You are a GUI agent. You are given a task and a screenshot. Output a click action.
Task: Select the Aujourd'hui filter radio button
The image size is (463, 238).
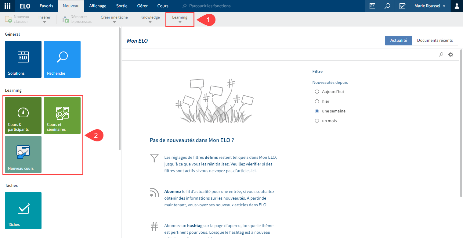point(317,91)
